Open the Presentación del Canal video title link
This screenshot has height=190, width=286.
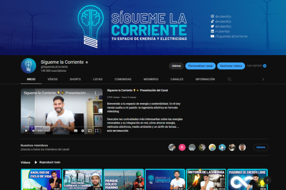[138, 90]
